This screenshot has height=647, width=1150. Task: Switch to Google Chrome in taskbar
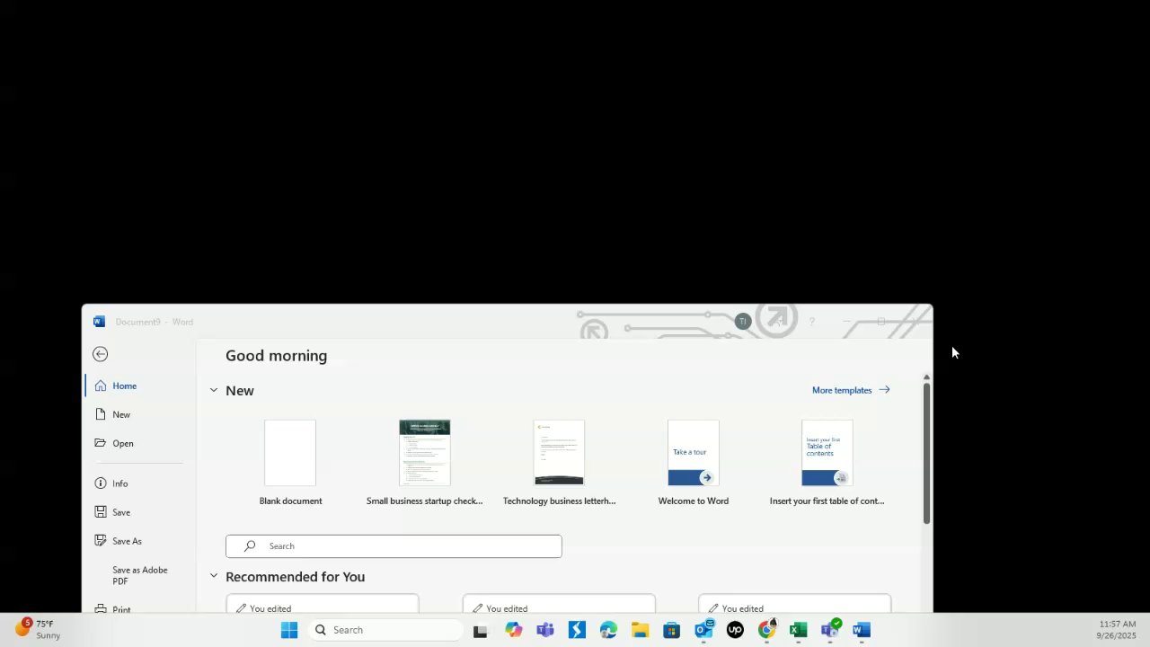(766, 630)
